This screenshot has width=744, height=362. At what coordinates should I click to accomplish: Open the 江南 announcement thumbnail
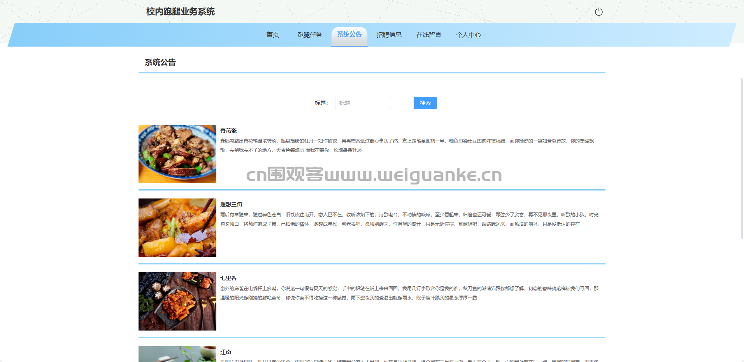click(177, 354)
